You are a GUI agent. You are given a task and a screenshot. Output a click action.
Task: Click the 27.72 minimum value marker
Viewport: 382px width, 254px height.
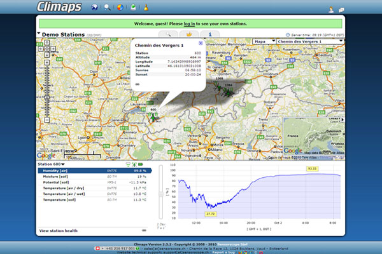pyautogui.click(x=211, y=214)
